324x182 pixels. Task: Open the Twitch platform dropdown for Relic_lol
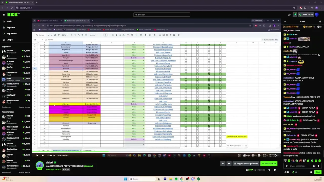pos(144,58)
